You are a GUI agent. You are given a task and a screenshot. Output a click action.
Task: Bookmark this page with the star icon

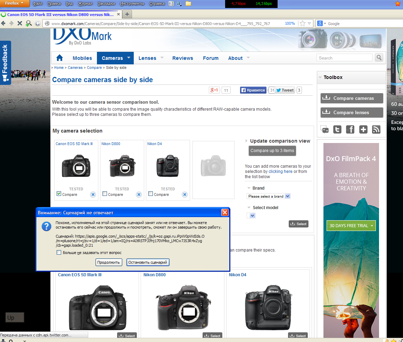pos(303,23)
